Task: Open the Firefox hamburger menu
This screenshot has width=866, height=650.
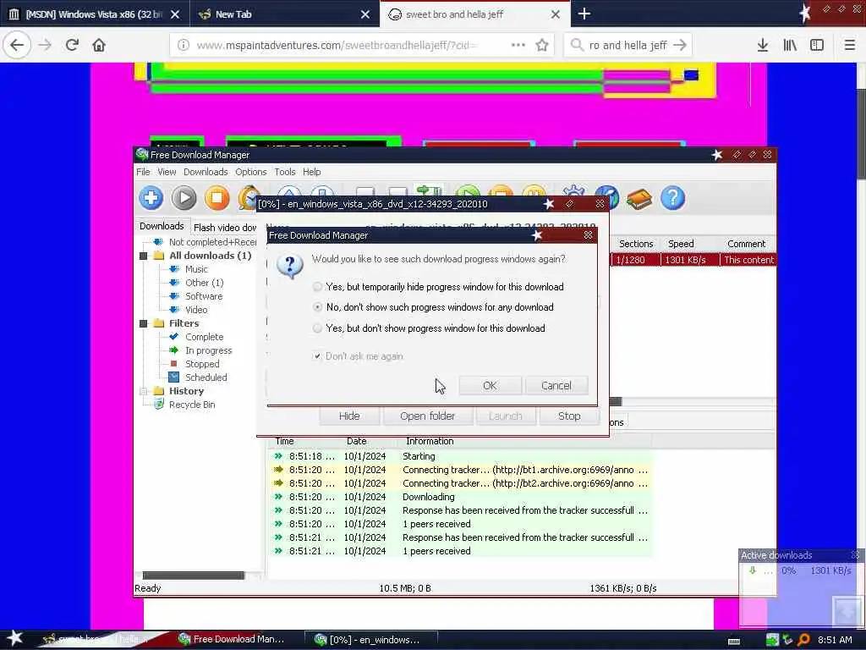Action: pos(850,45)
